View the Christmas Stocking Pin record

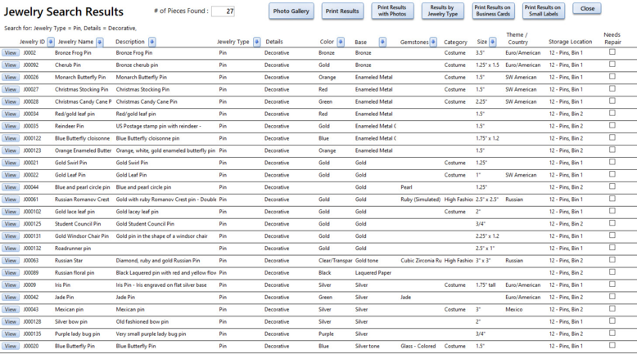click(10, 89)
